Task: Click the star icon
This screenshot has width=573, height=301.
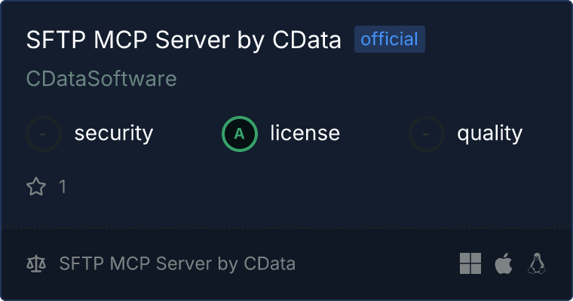Action: coord(36,187)
